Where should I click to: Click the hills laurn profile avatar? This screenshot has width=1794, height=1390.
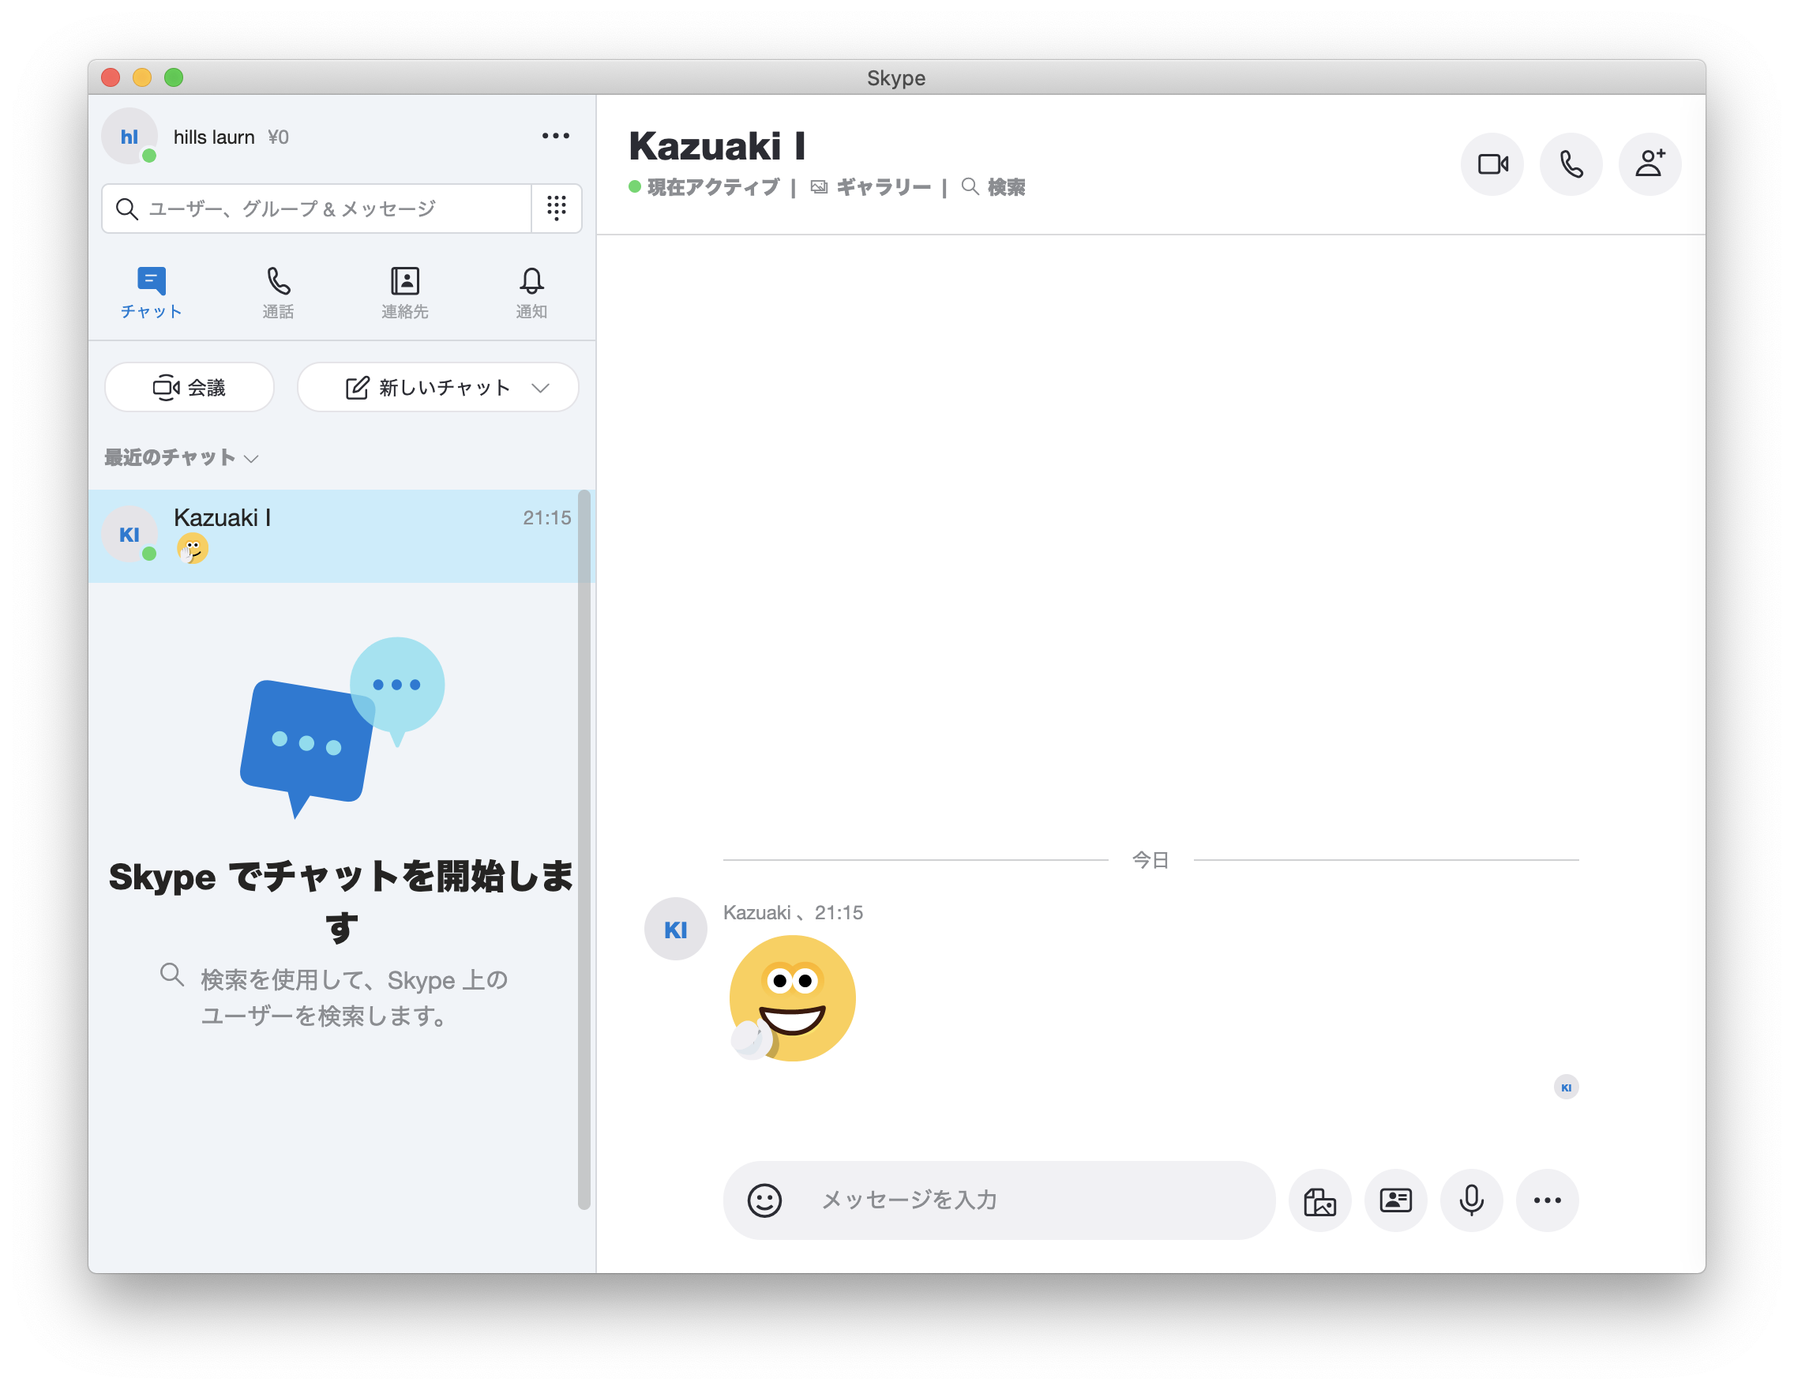pos(129,137)
